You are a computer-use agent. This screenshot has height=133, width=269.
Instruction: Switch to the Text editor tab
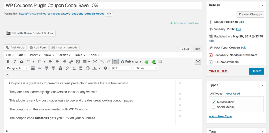point(197,49)
